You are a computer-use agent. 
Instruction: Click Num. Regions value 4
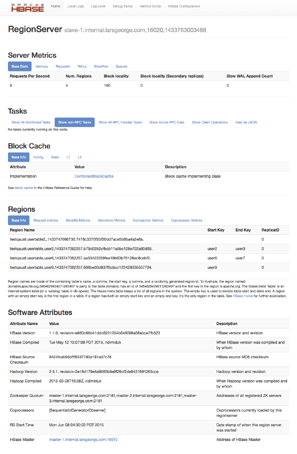click(67, 85)
